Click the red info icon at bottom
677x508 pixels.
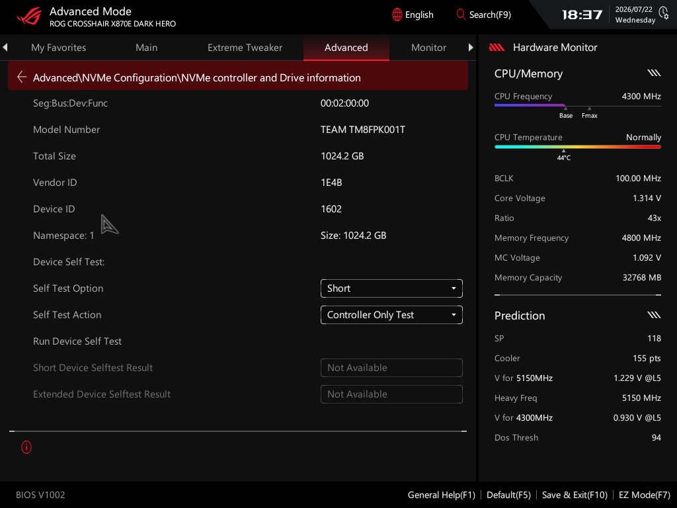tap(26, 447)
